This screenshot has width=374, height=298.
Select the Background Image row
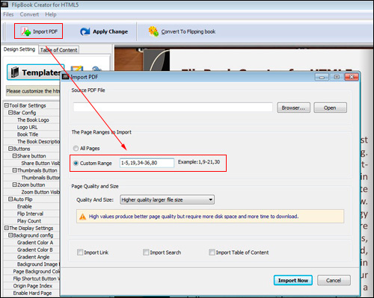pyautogui.click(x=31, y=264)
